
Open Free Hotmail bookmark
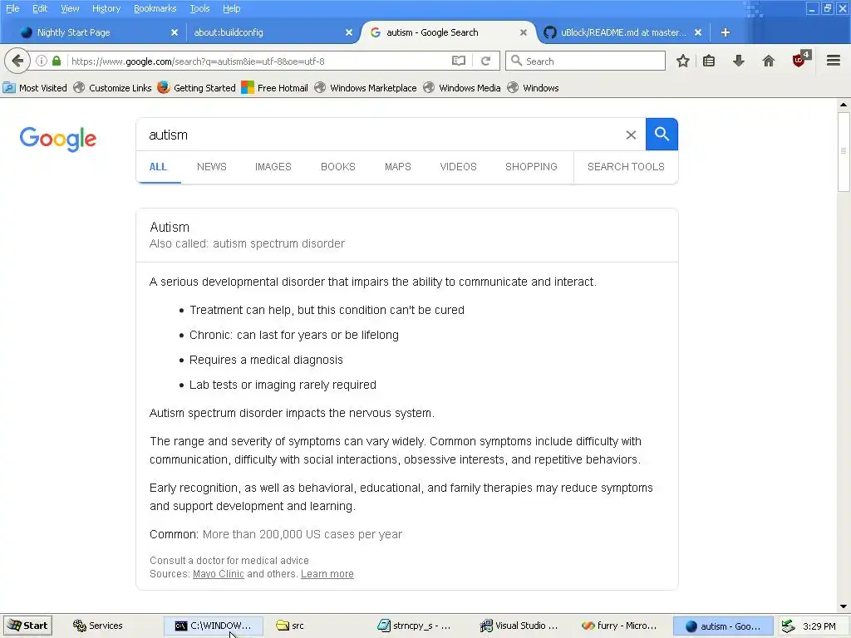point(274,88)
